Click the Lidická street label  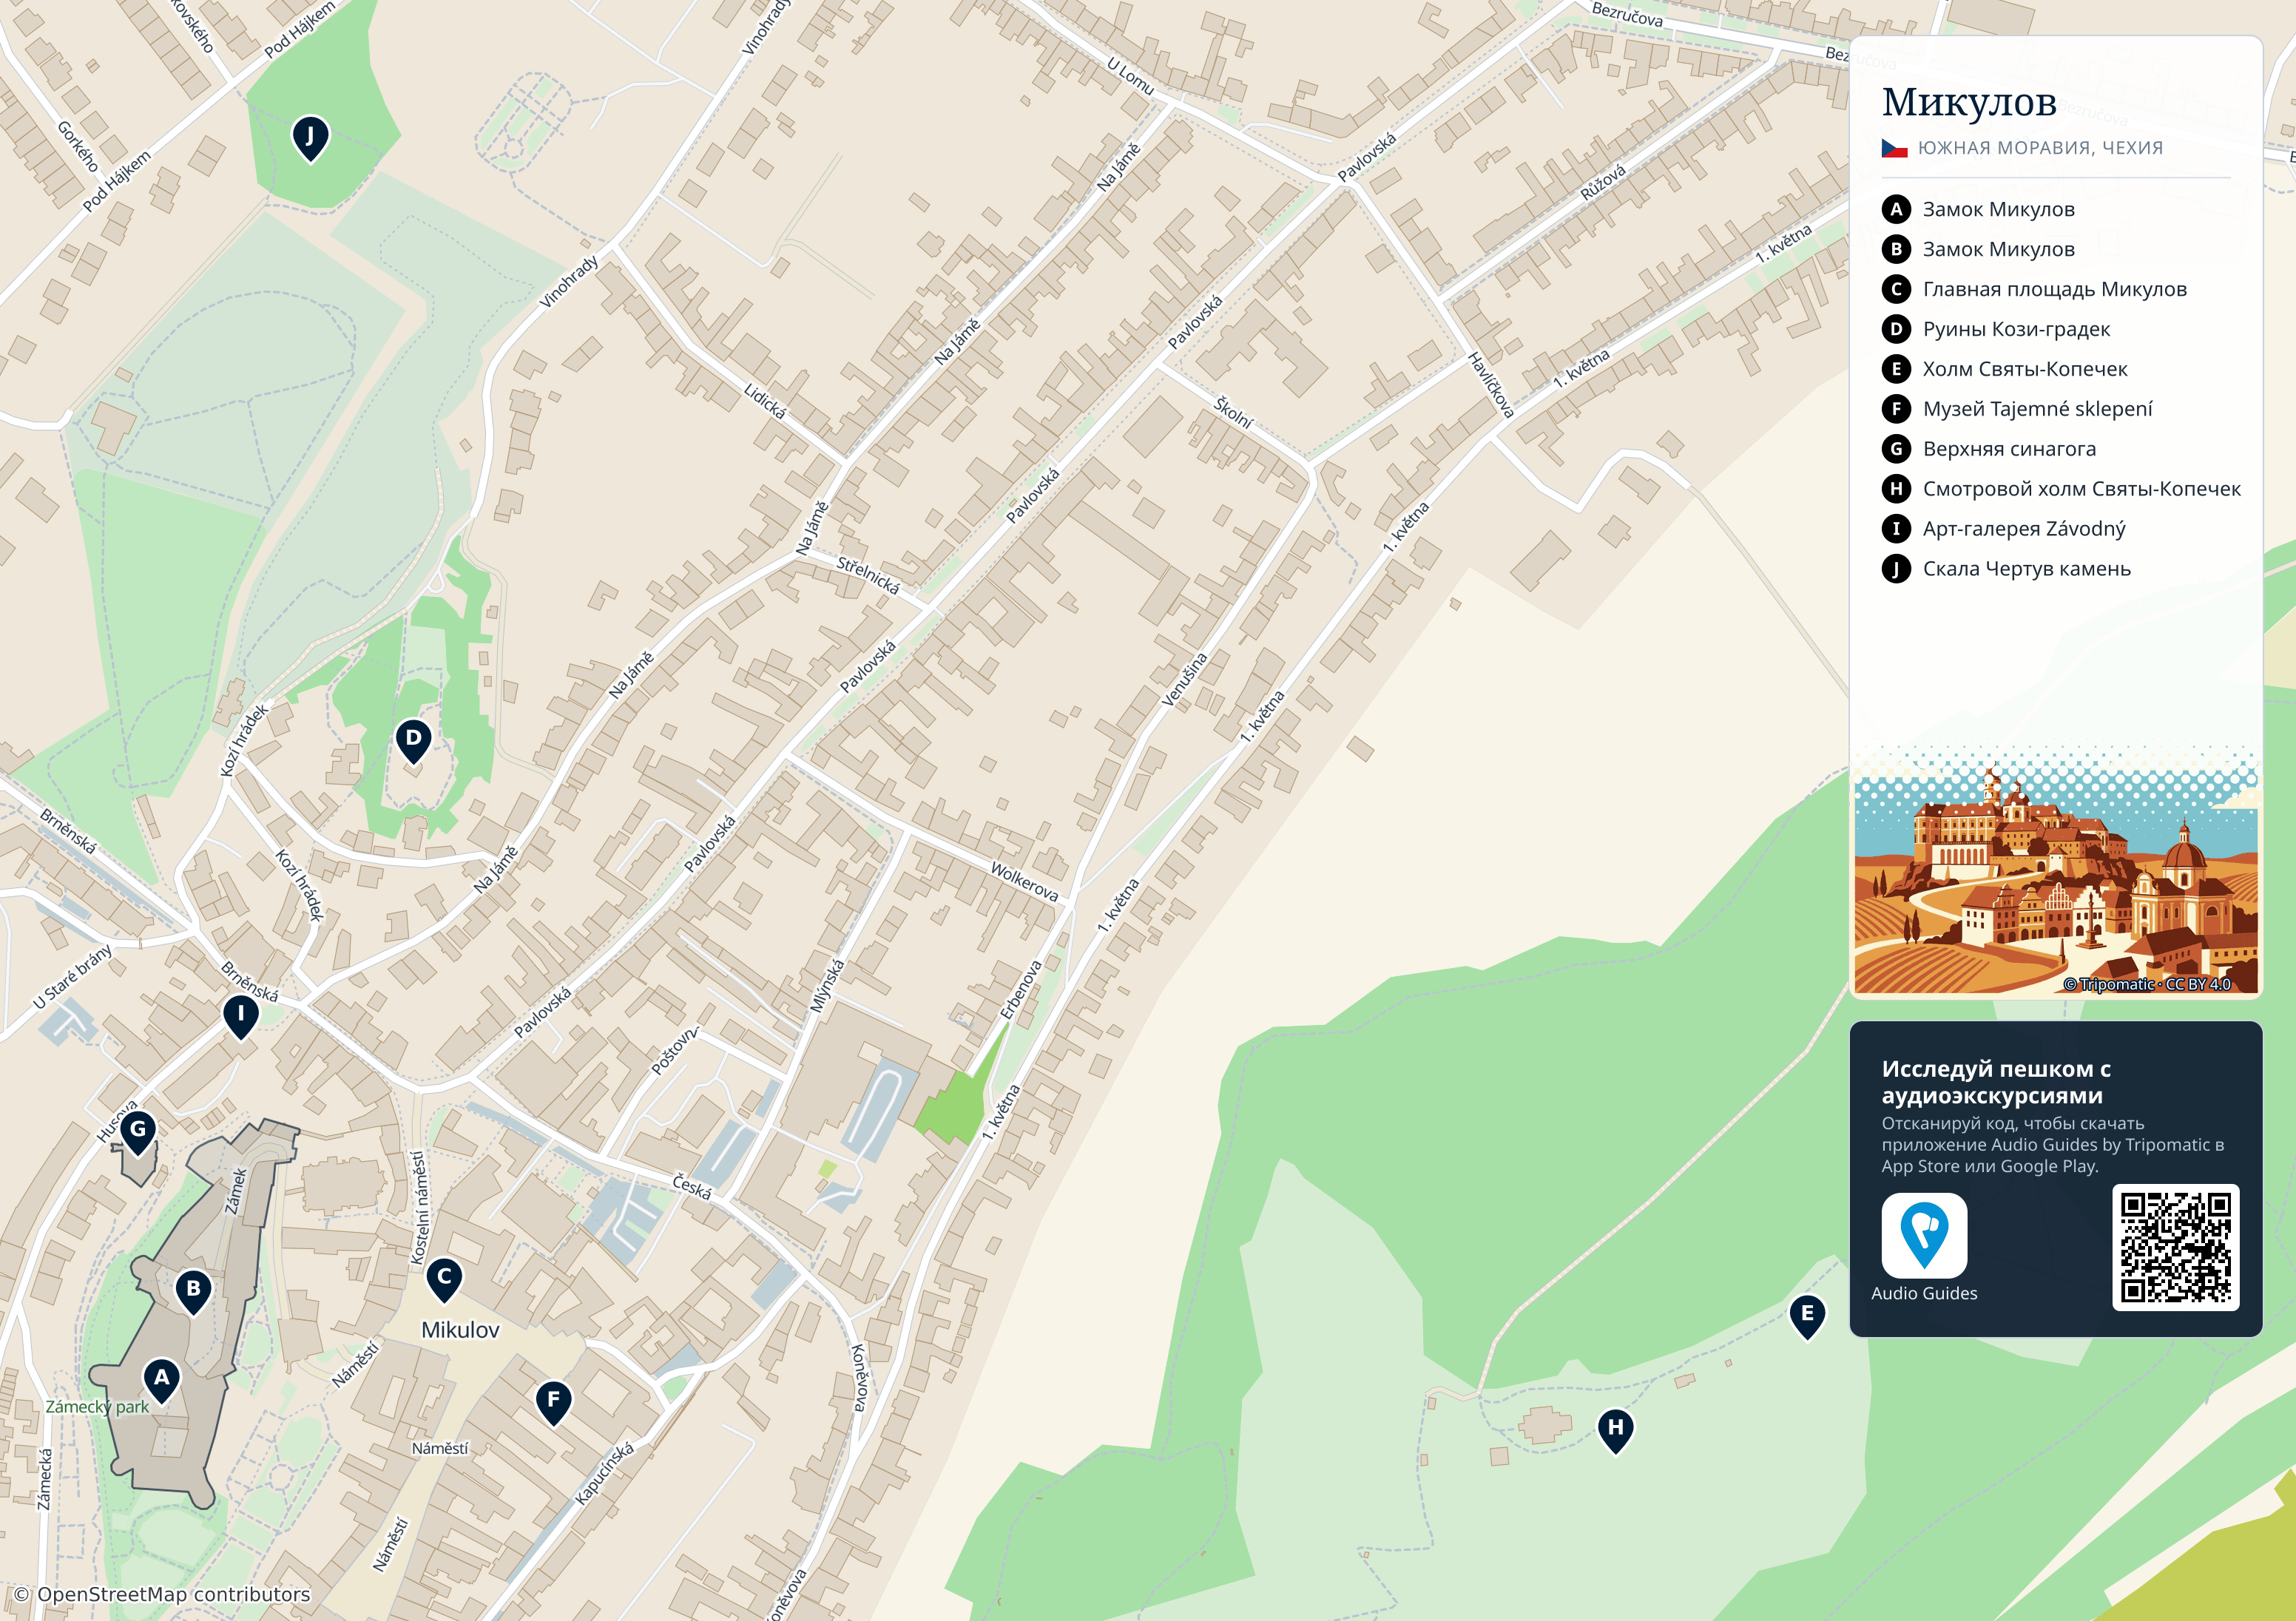point(765,401)
